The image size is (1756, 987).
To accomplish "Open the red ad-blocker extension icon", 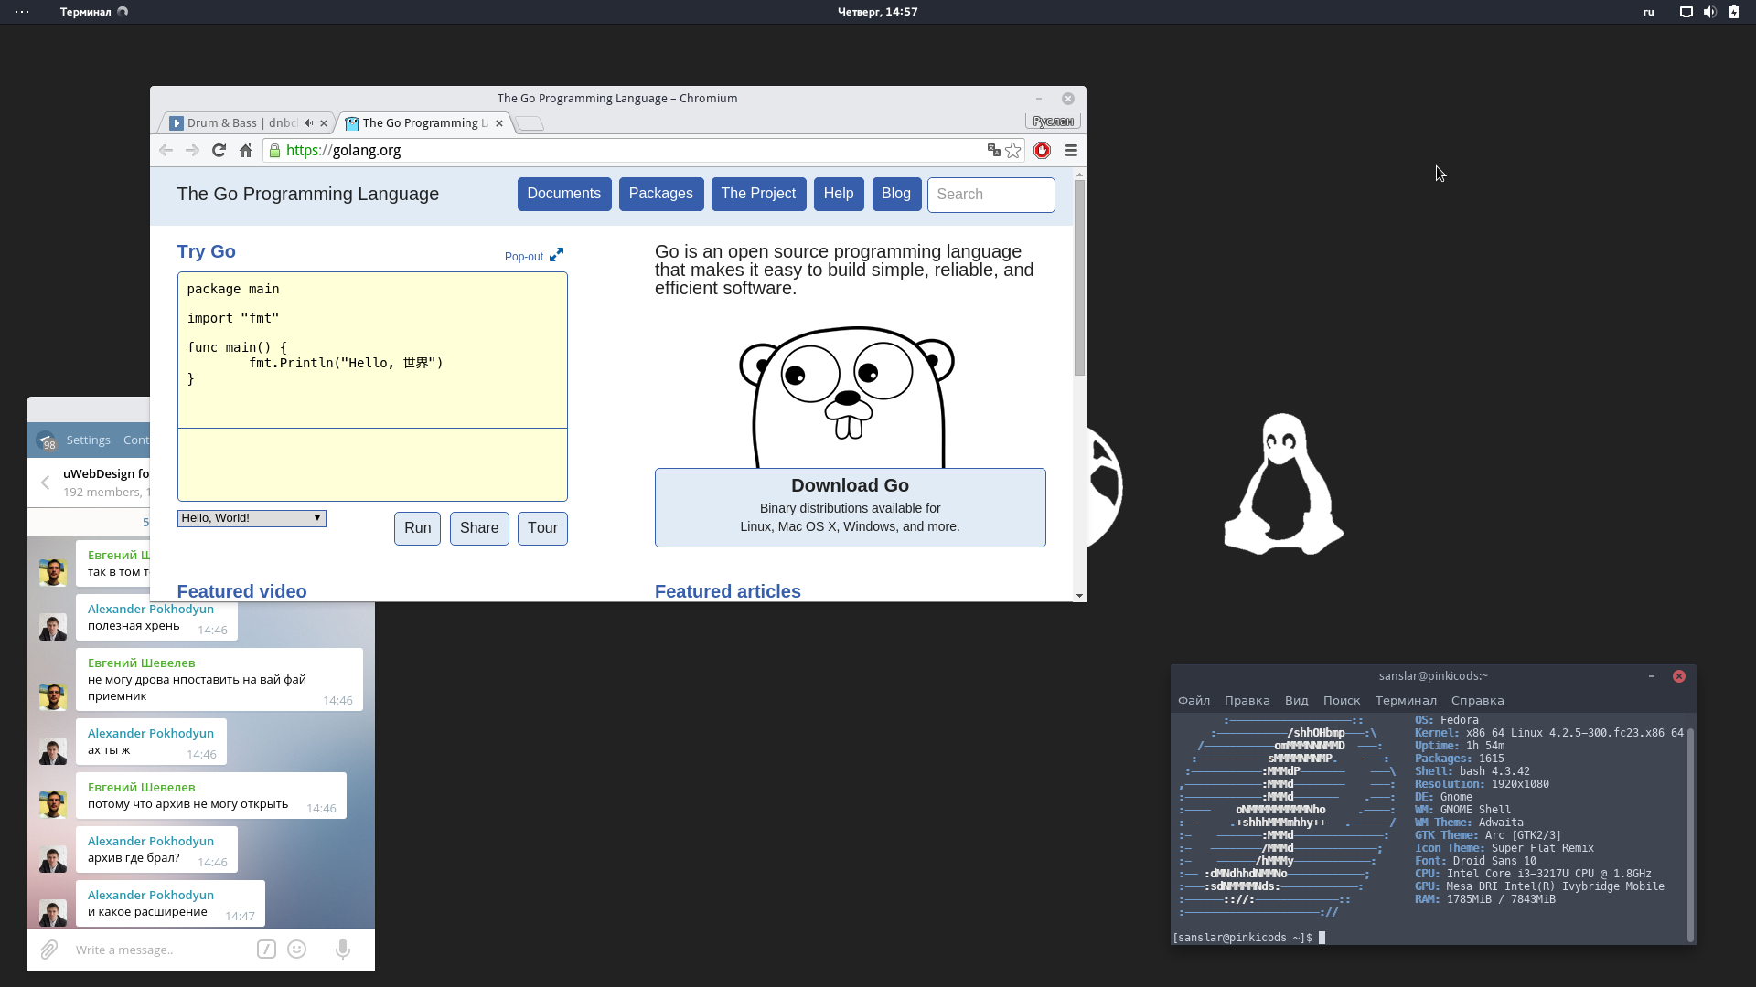I will pos(1043,151).
